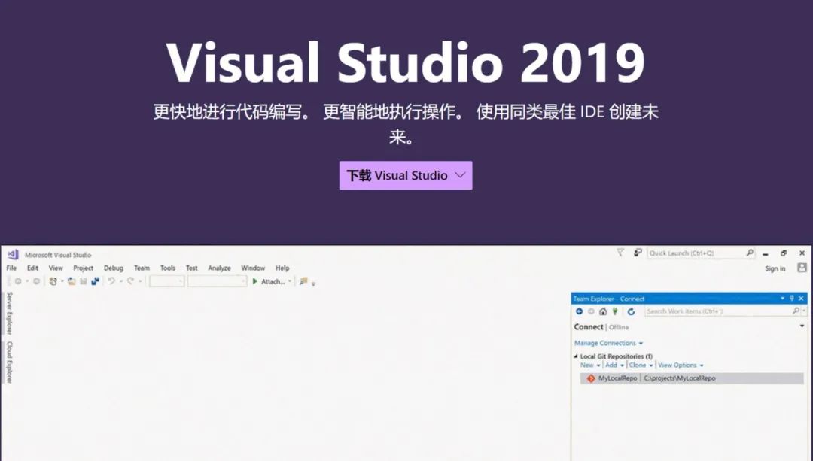813x461 pixels.
Task: Open the Search Work Items options arrow
Action: [804, 311]
